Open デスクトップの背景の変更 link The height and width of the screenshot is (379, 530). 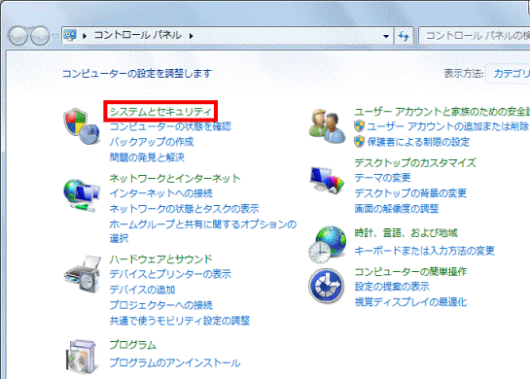click(x=410, y=193)
